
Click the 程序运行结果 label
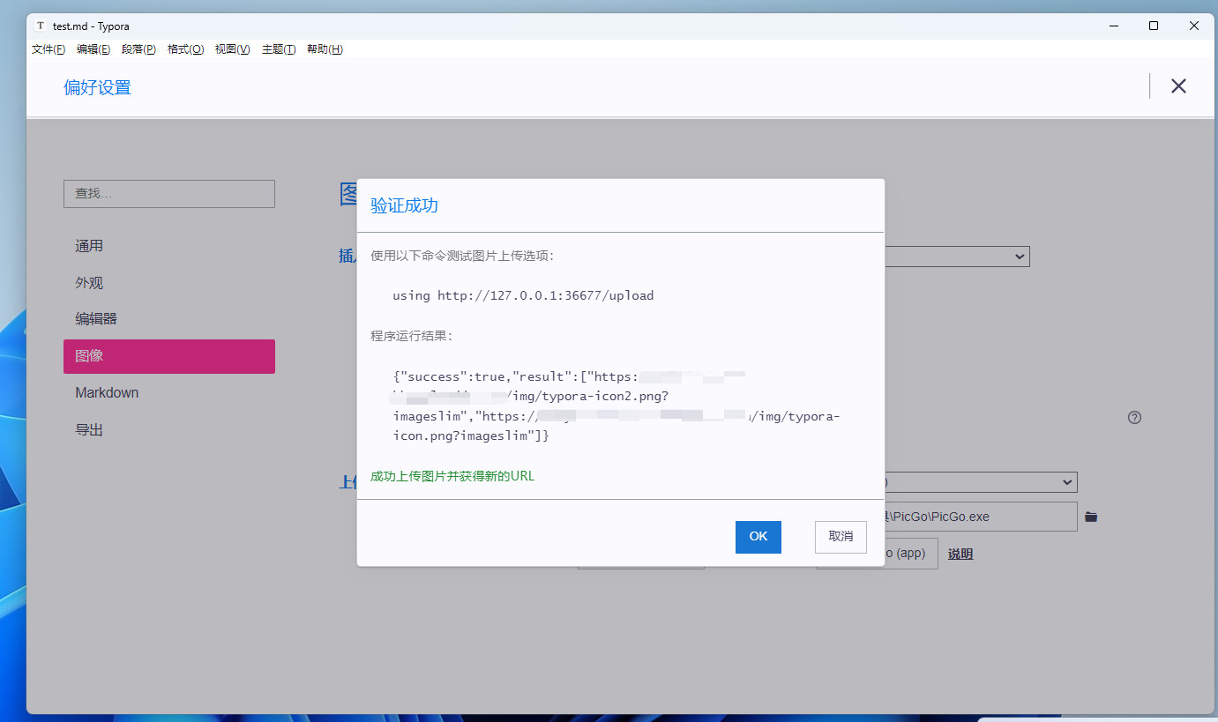(x=412, y=336)
